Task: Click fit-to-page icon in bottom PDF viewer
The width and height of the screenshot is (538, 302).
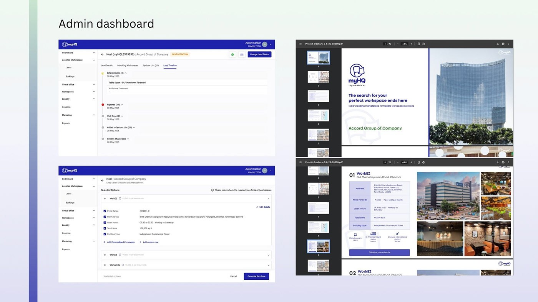Action: click(418, 162)
